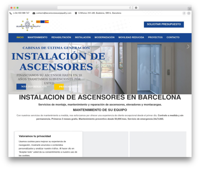Select the Catalan flag language
The width and height of the screenshot is (200, 169).
click(38, 22)
